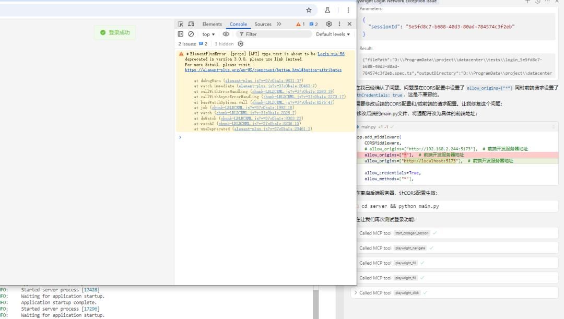Start a new chat using plus icon

[x=527, y=2]
